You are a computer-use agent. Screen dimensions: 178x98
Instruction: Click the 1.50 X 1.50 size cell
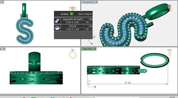(x=72, y=29)
